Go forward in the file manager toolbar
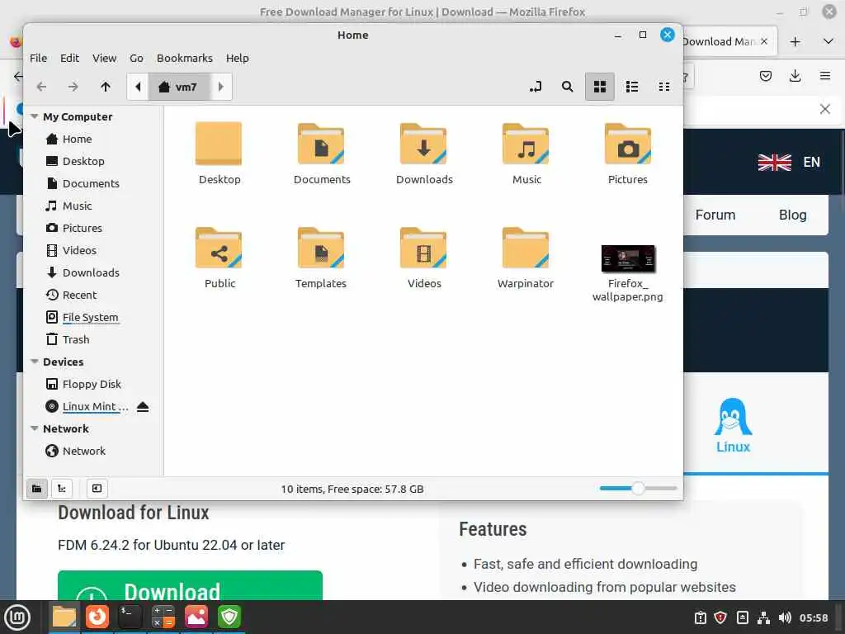Image resolution: width=845 pixels, height=634 pixels. click(73, 87)
